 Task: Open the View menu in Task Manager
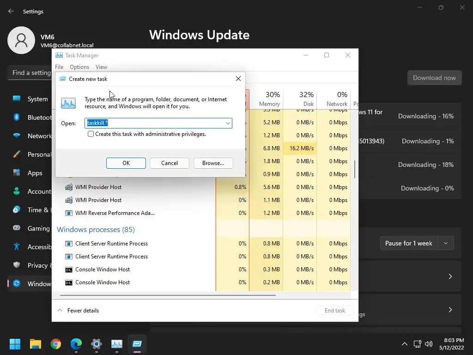[x=101, y=67]
